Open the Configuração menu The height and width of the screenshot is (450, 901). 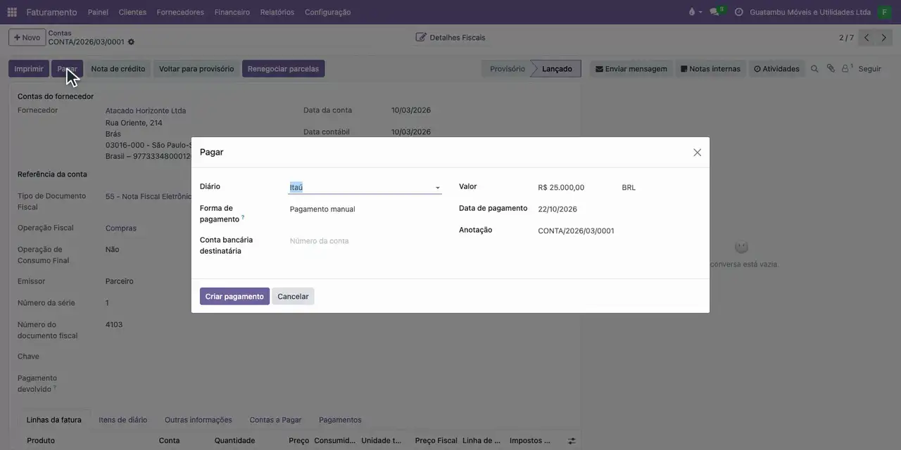pos(328,12)
